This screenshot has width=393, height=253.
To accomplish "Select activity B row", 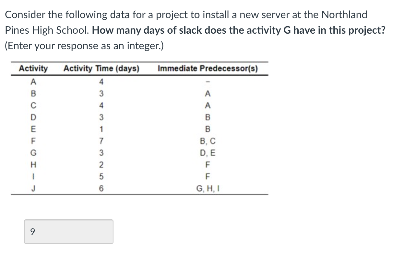I will pos(33,93).
